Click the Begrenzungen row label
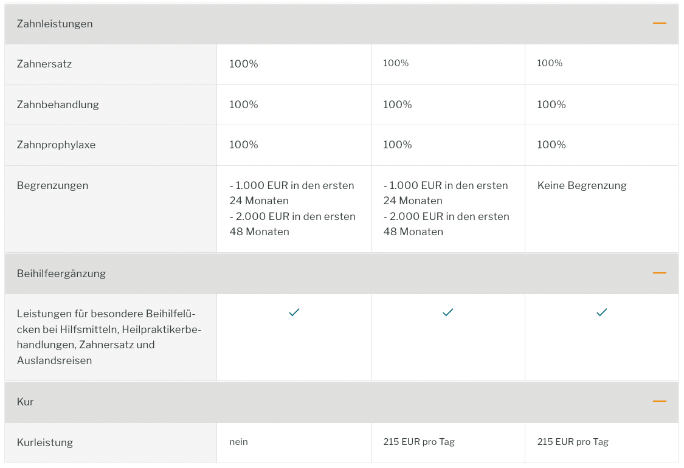 coord(52,185)
